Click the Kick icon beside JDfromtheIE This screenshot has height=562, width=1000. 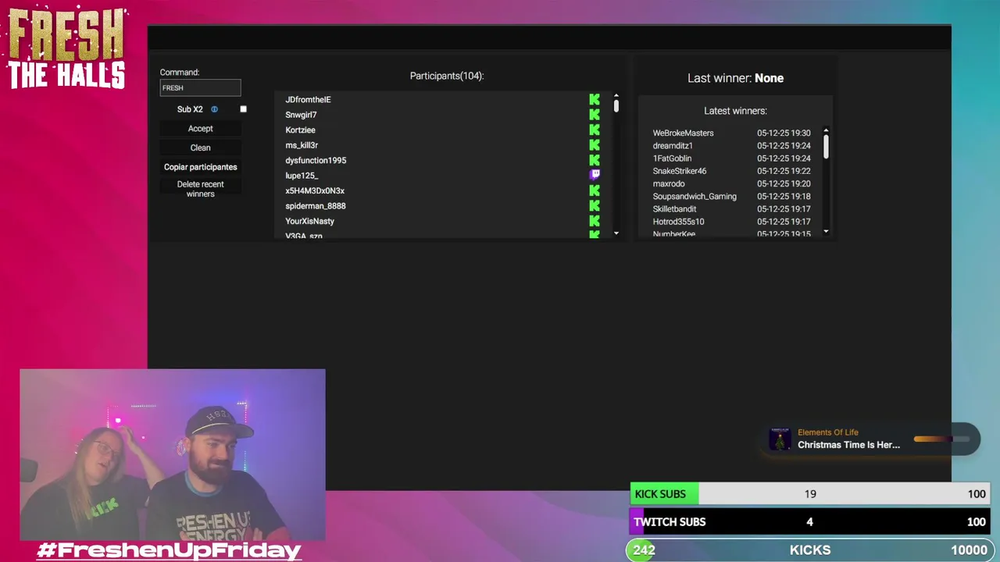click(x=595, y=99)
